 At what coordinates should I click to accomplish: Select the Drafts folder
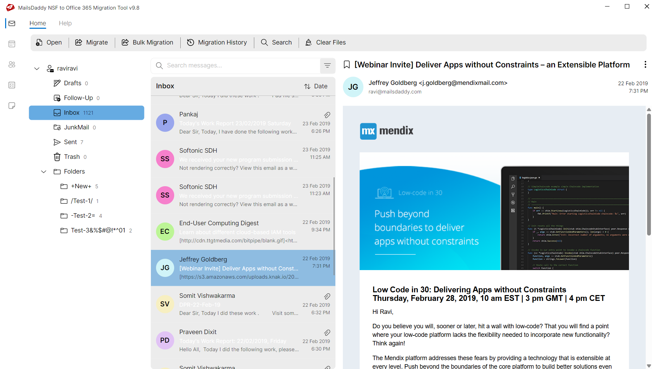coord(87,83)
